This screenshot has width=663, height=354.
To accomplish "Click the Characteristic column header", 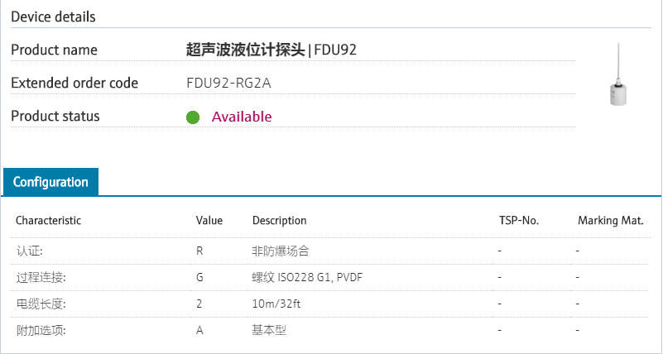I will point(48,221).
